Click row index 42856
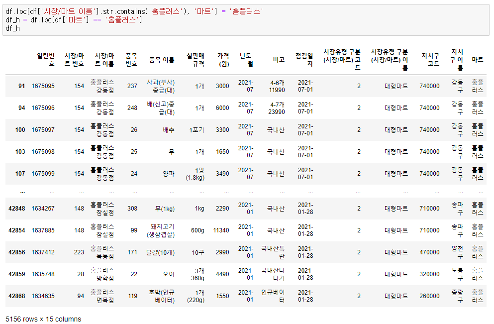 click(x=17, y=252)
